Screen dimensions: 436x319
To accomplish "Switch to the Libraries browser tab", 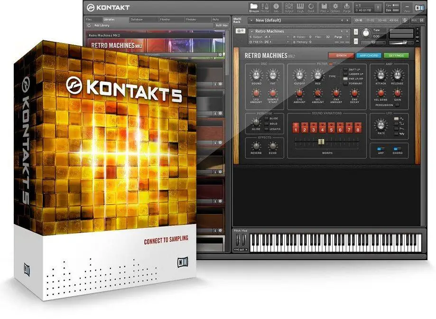I will 115,19.
